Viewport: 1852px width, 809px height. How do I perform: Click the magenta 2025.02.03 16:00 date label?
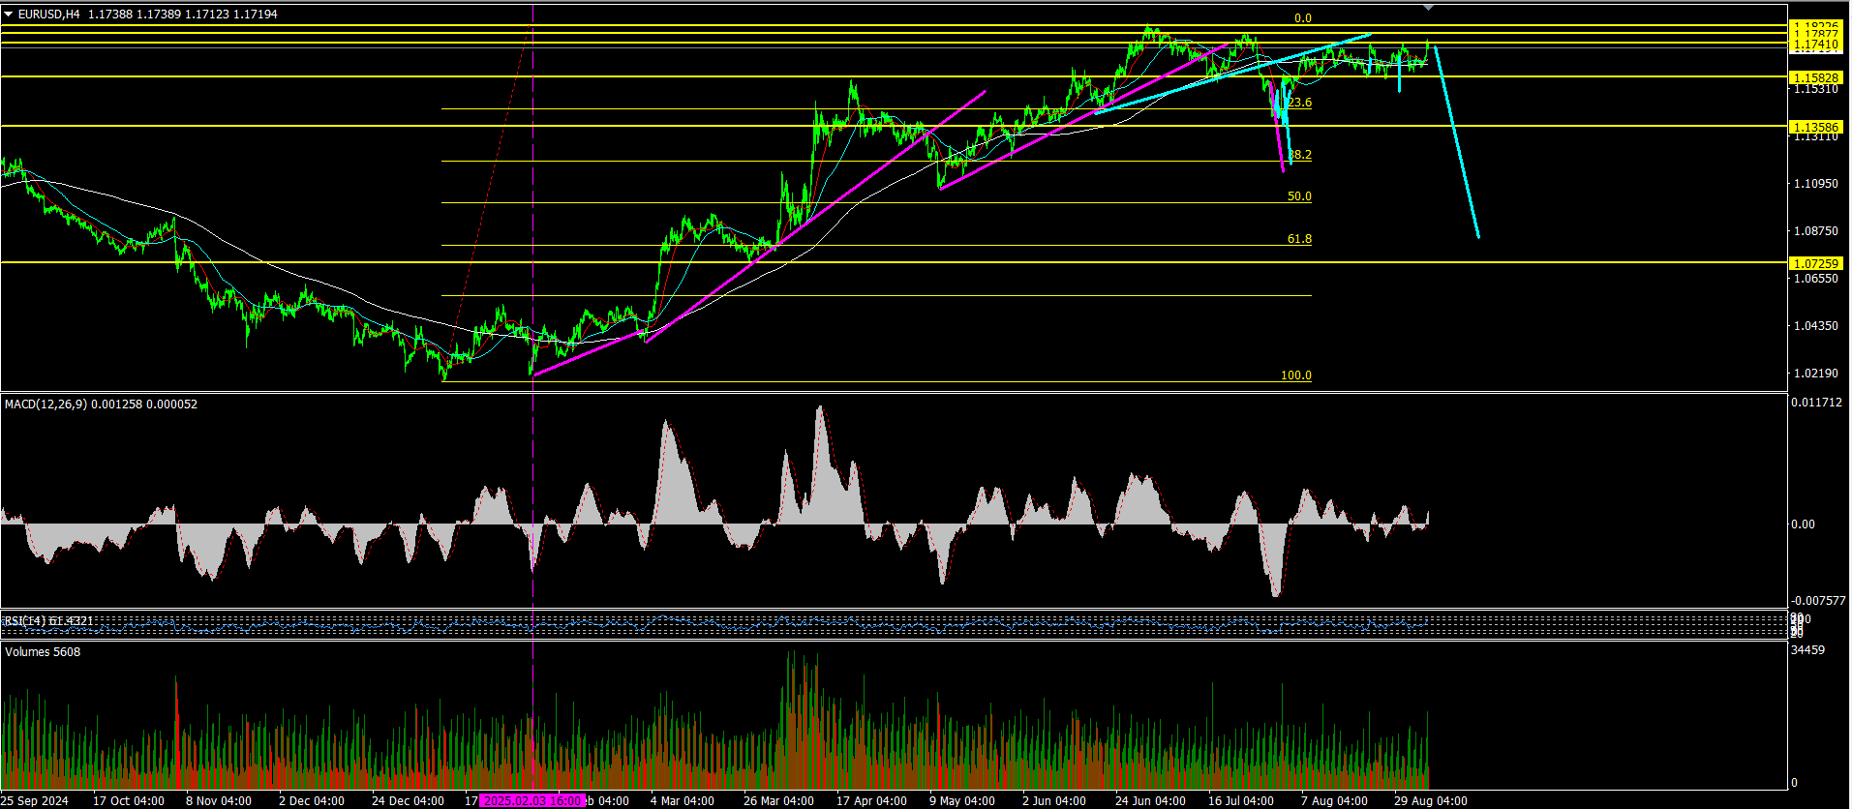tap(532, 800)
